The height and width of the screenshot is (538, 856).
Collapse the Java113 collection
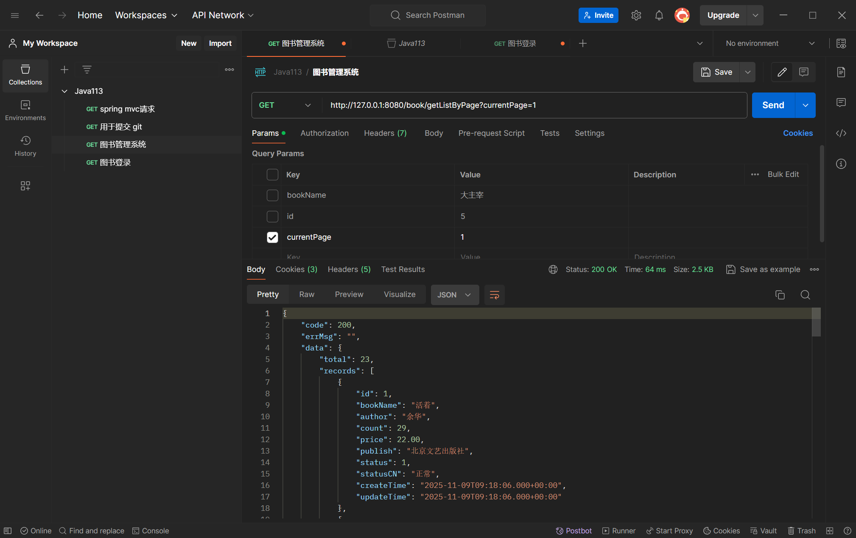click(x=64, y=91)
